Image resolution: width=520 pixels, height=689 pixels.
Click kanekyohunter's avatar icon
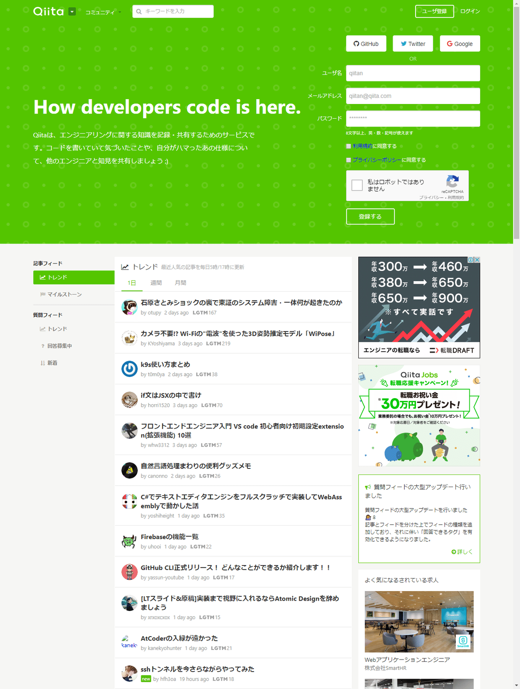pyautogui.click(x=129, y=643)
